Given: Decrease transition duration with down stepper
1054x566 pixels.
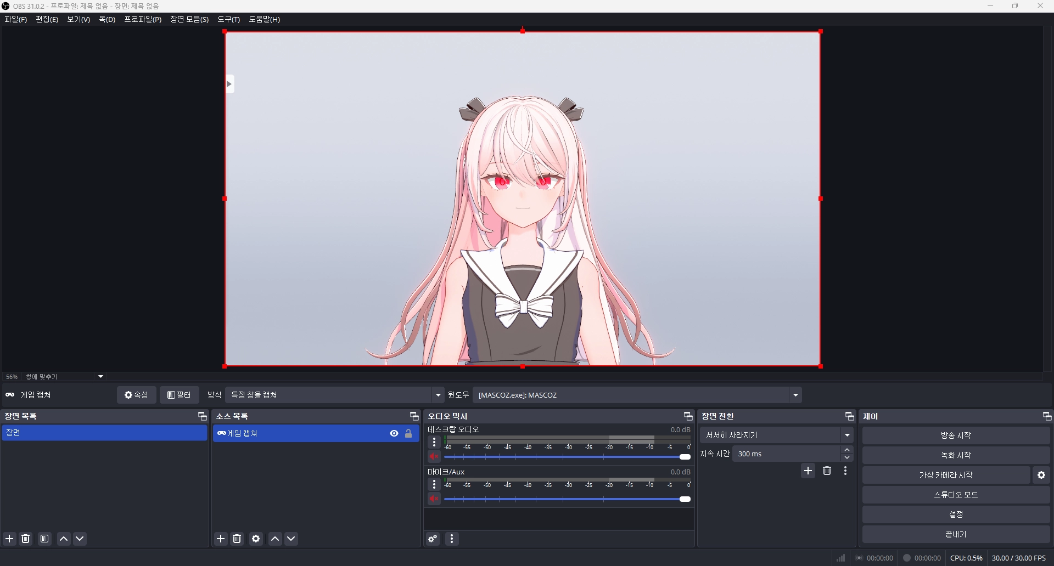Looking at the screenshot, I should click(x=848, y=457).
